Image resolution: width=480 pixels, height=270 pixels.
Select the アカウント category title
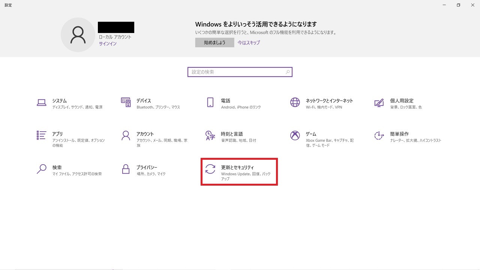[x=145, y=134]
